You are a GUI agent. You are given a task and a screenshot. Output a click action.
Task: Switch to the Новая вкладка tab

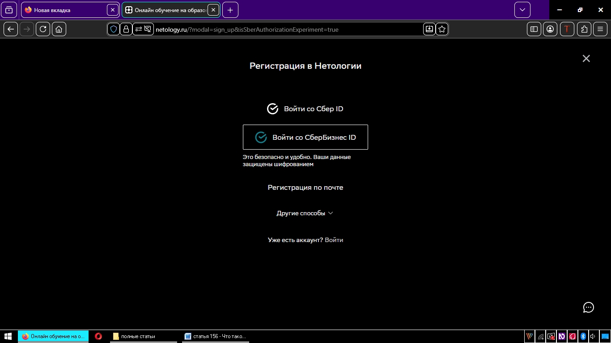pos(65,10)
